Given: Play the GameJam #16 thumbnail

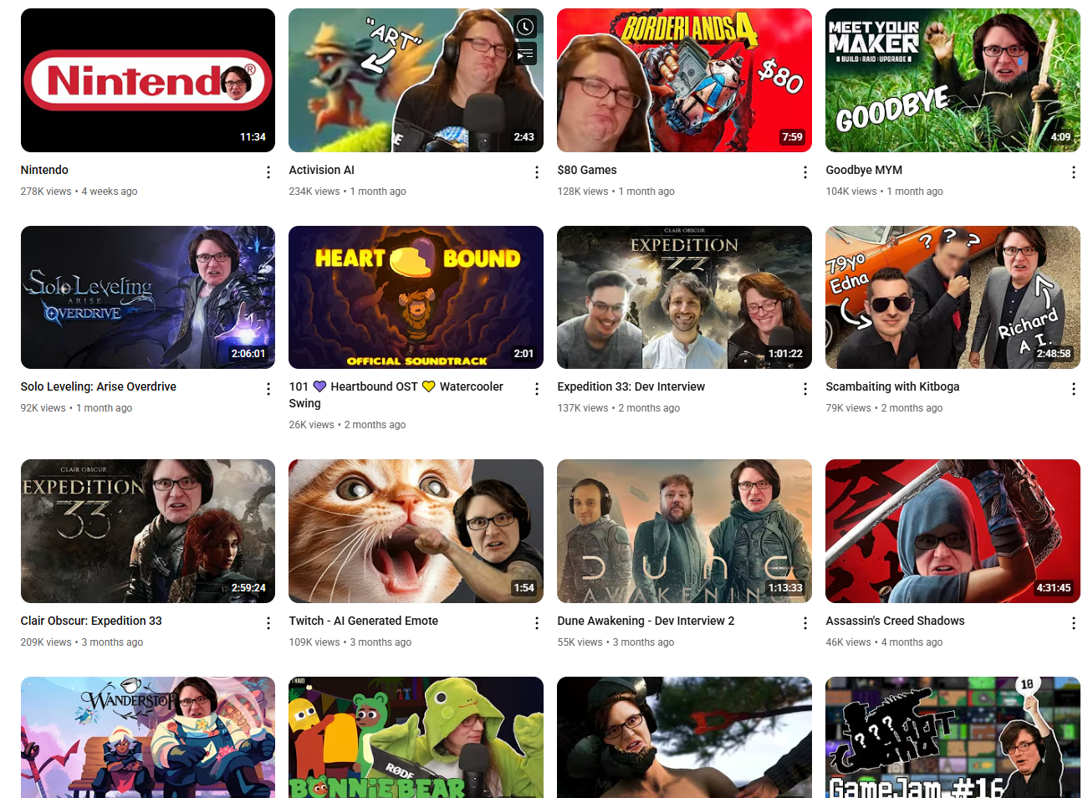Looking at the screenshot, I should point(953,737).
